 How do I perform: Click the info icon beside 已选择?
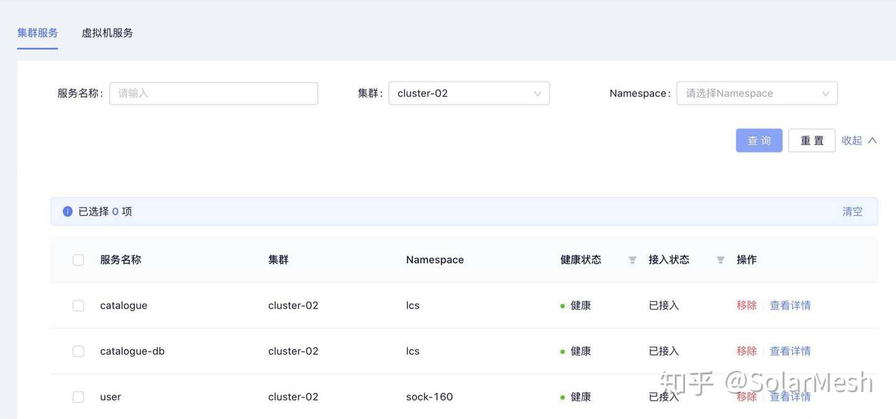point(68,211)
